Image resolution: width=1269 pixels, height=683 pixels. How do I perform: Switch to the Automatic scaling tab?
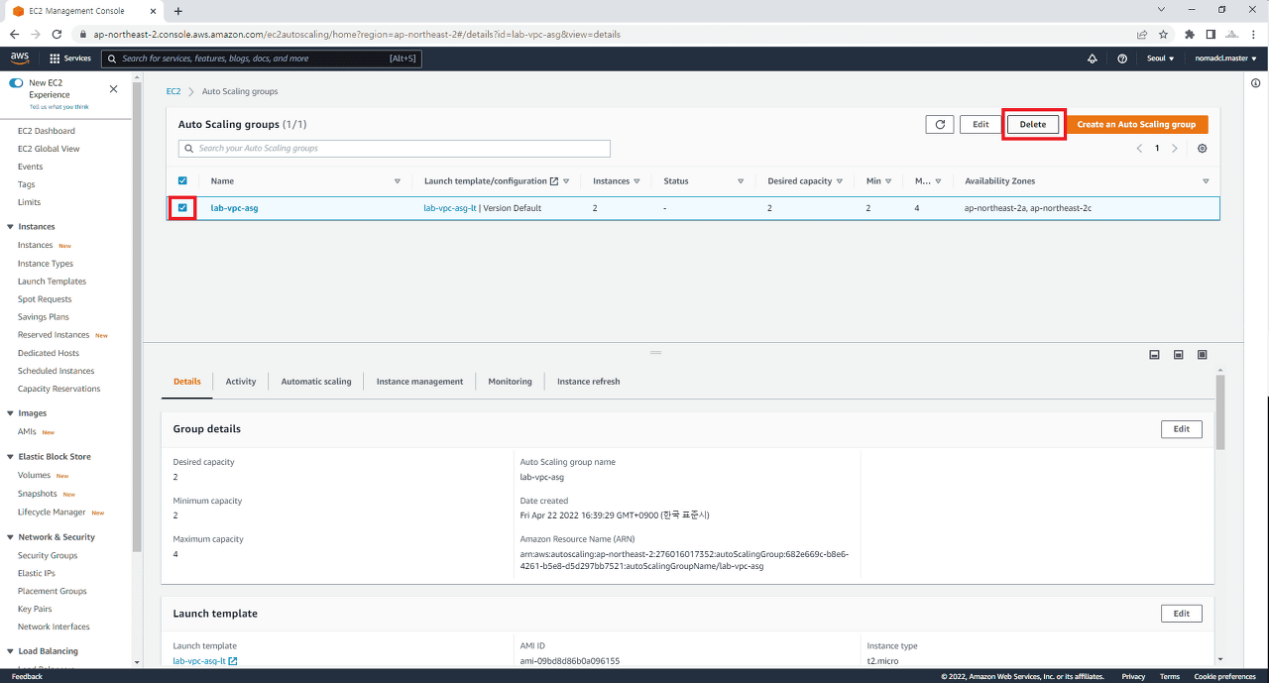tap(316, 382)
